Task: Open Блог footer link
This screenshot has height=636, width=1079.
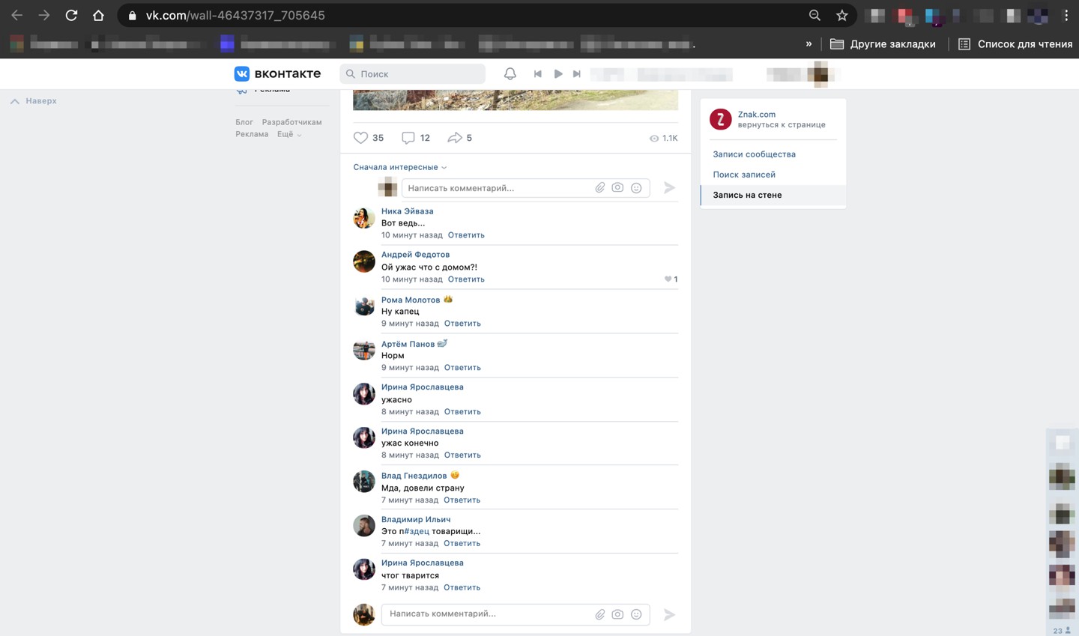Action: coord(244,122)
